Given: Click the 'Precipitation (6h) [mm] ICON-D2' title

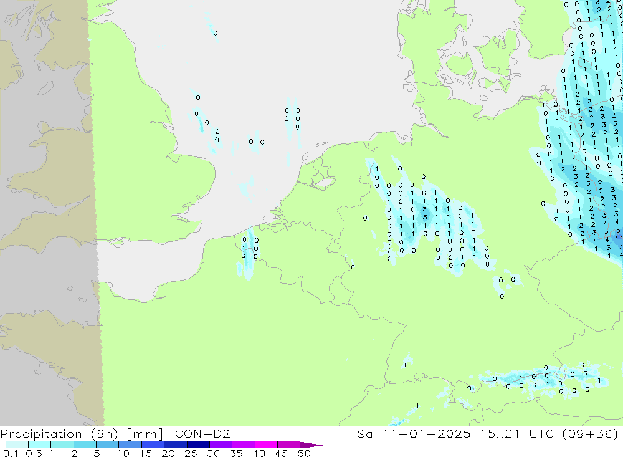Looking at the screenshot, I should (115, 433).
